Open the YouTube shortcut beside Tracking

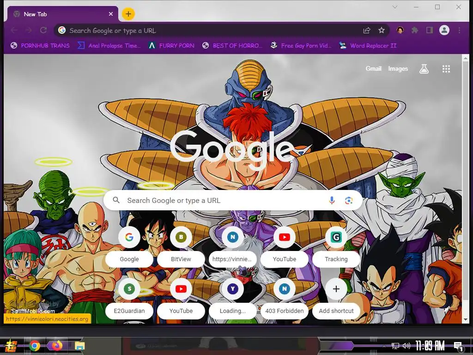coord(285,248)
